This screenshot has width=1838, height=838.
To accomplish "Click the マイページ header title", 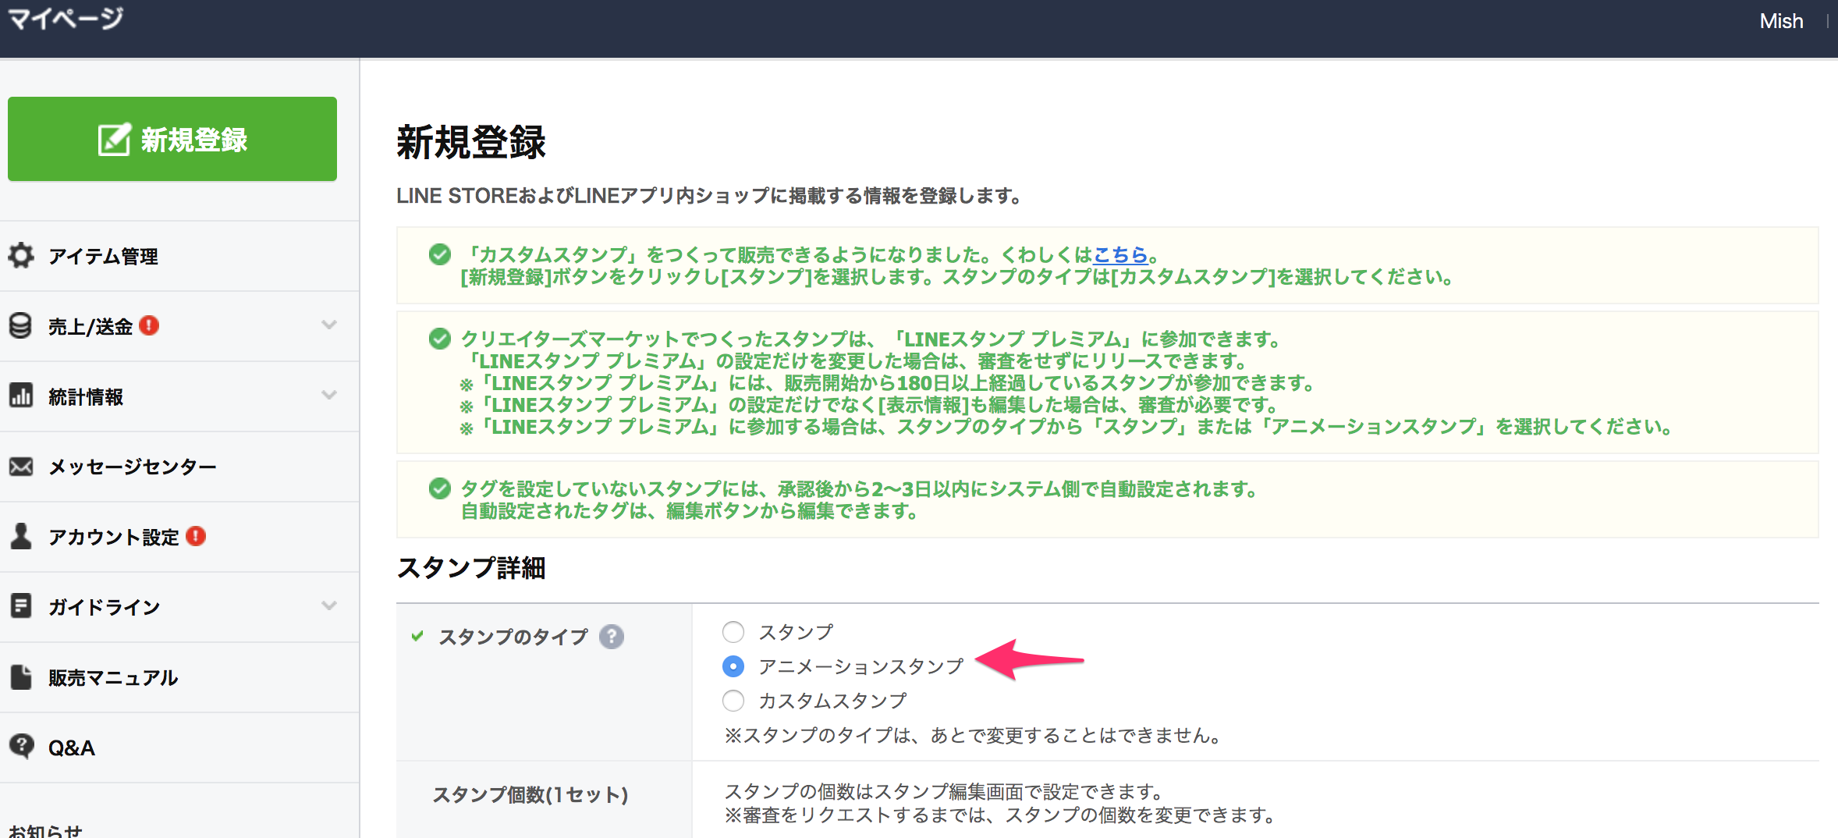I will pos(66,18).
